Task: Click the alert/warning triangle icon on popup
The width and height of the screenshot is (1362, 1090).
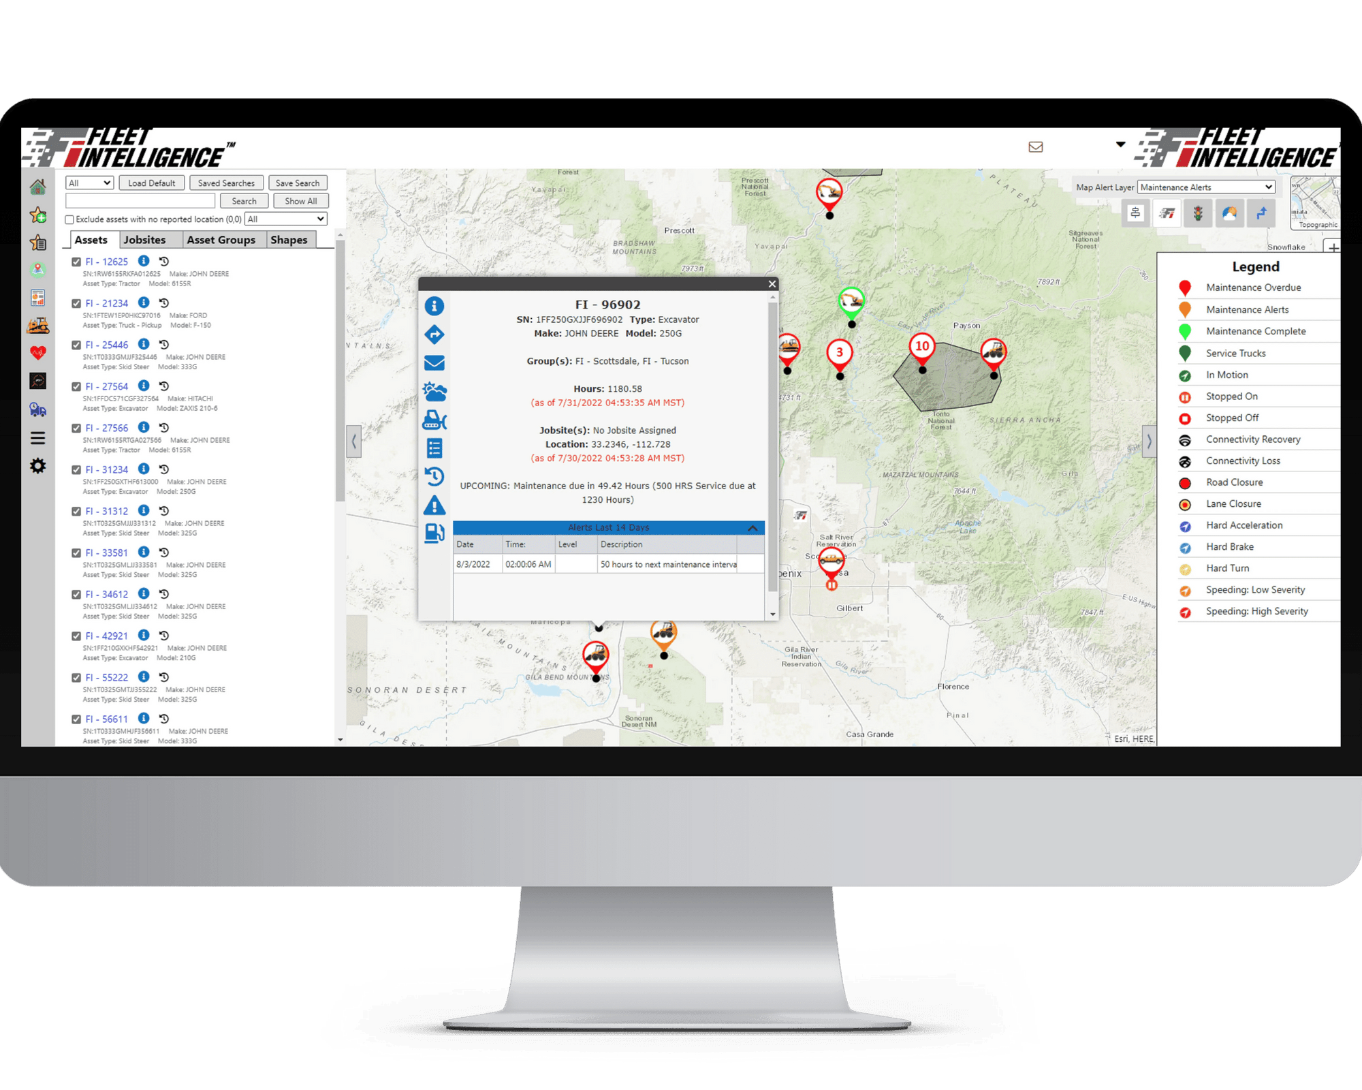Action: point(434,504)
